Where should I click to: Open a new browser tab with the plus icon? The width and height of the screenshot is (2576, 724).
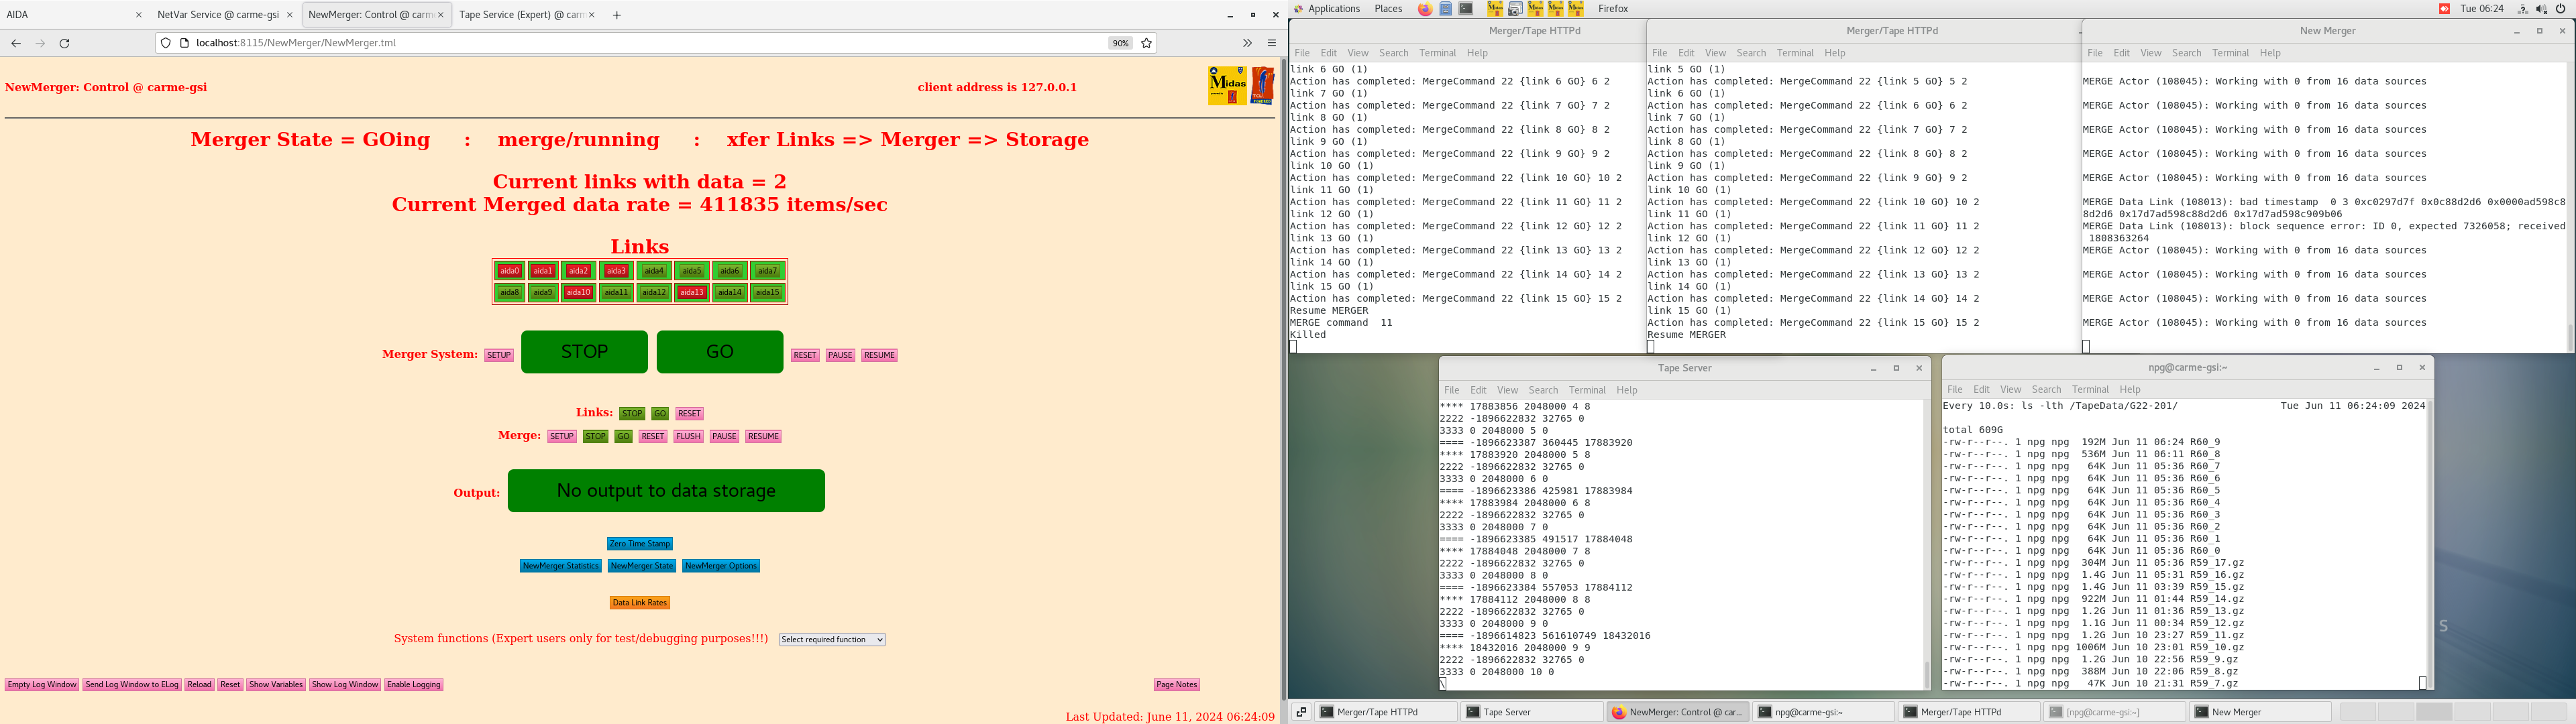[x=617, y=15]
